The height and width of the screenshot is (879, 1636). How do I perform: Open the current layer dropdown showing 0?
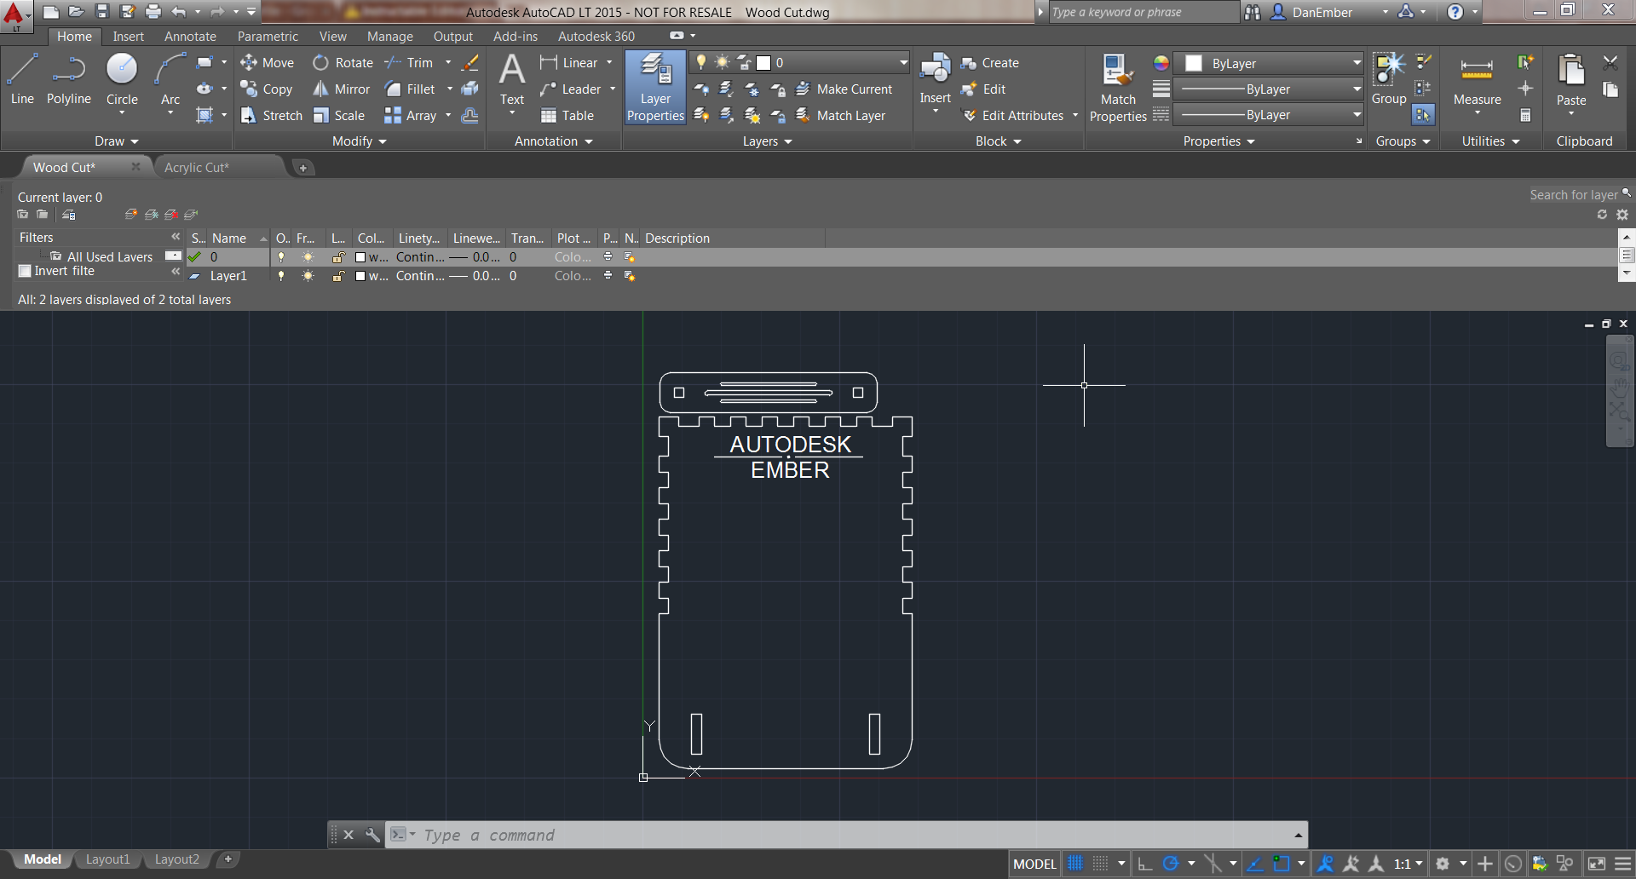pyautogui.click(x=800, y=62)
